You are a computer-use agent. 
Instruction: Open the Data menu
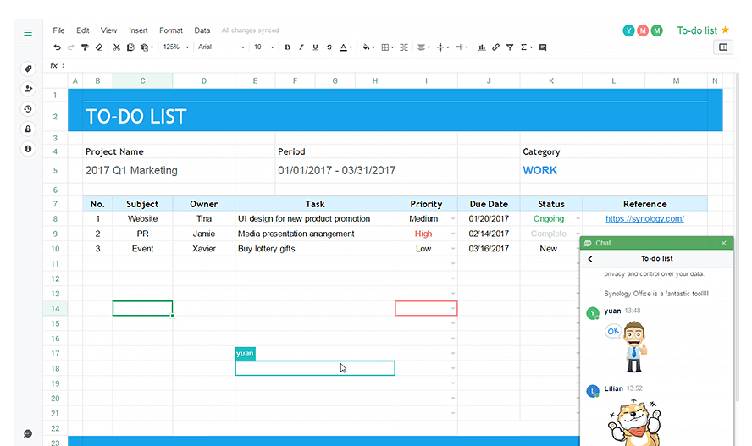[202, 30]
